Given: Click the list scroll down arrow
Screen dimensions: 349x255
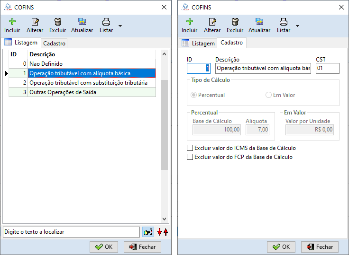Looking at the screenshot, I should coord(164,219).
